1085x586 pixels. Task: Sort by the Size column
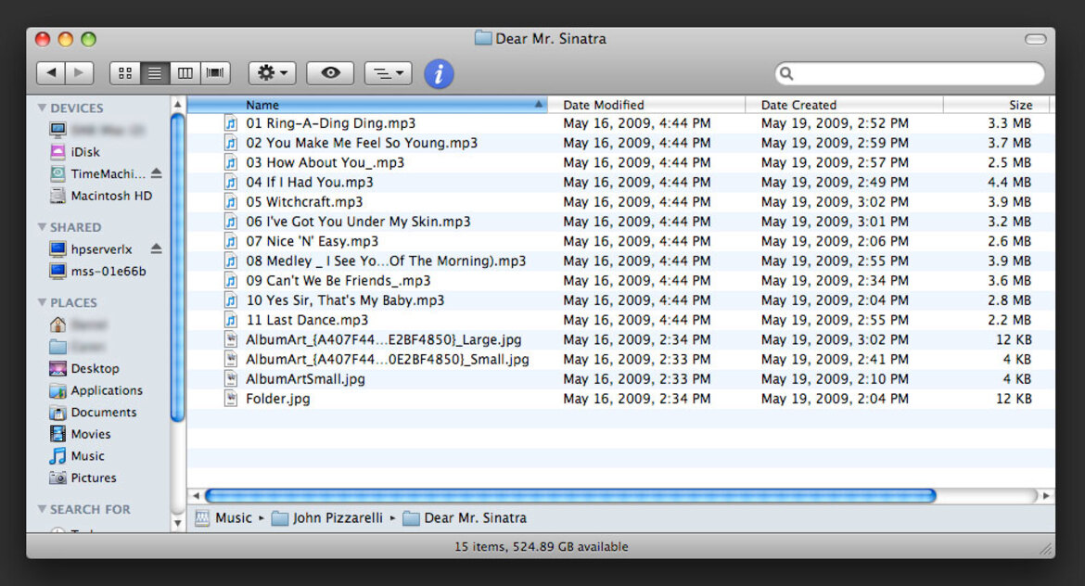point(996,105)
